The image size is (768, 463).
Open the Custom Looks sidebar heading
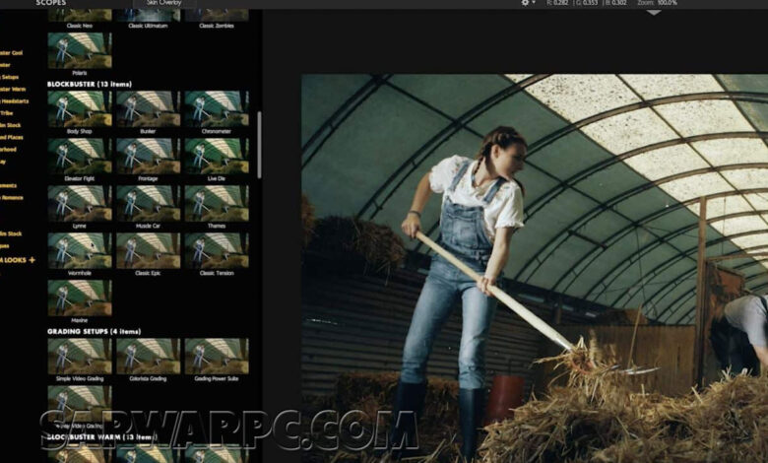13,260
